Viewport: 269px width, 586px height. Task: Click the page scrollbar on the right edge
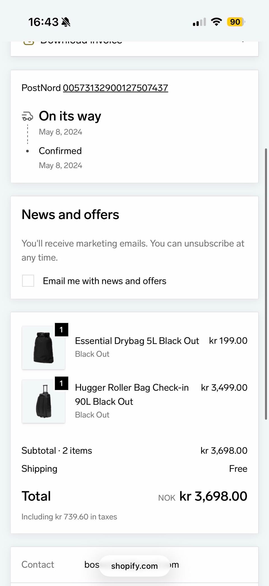(x=266, y=284)
